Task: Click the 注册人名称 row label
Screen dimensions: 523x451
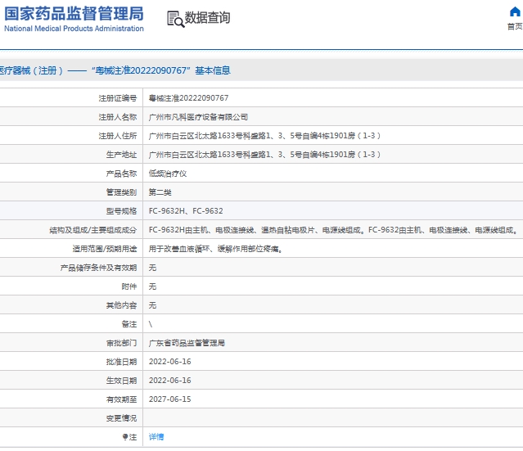Action: point(118,117)
